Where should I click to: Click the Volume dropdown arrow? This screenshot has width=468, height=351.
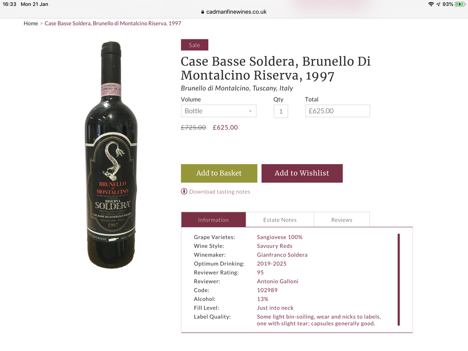(x=250, y=111)
